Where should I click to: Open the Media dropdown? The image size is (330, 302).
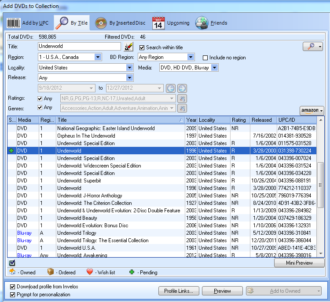[214, 68]
